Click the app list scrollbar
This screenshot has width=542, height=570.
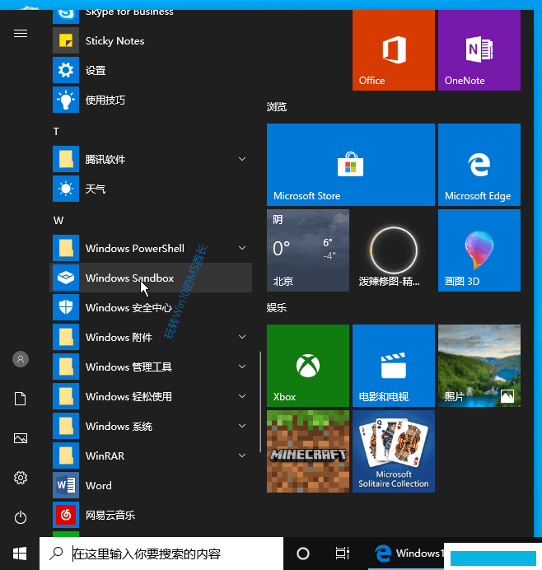point(260,402)
